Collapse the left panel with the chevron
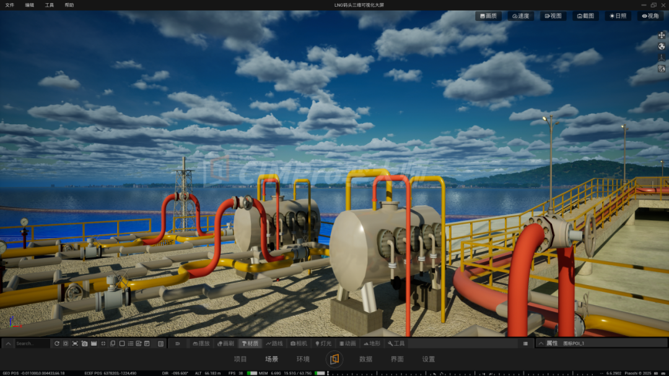 8,343
